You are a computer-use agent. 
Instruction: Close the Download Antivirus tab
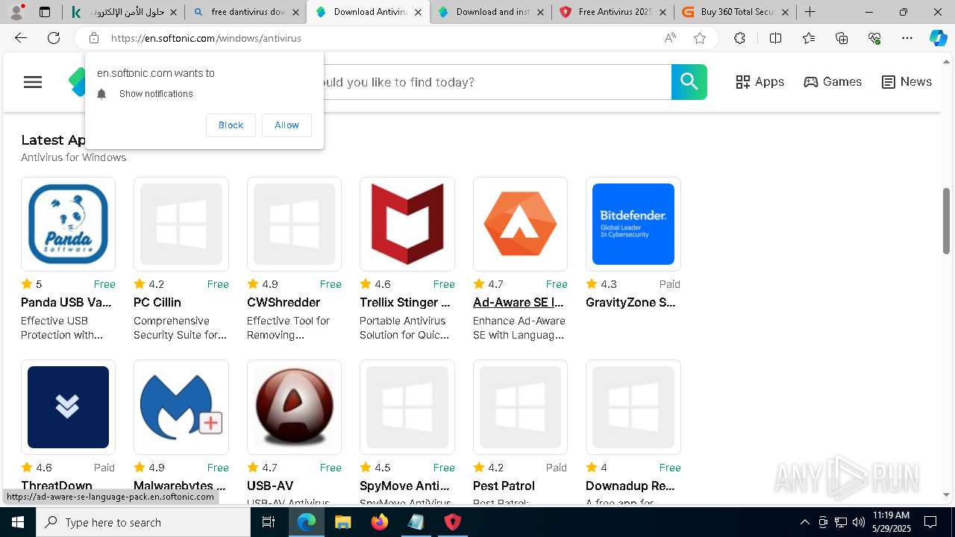tap(418, 12)
